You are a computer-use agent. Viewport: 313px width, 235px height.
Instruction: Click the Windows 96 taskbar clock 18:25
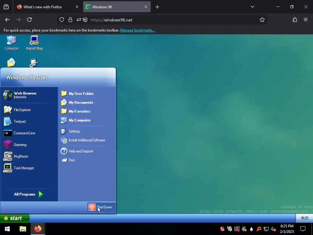pyautogui.click(x=304, y=218)
